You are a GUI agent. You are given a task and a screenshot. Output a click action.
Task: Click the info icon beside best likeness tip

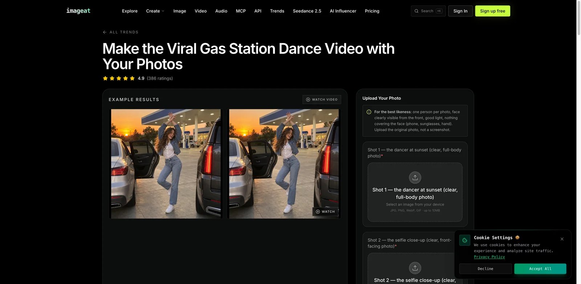369,112
